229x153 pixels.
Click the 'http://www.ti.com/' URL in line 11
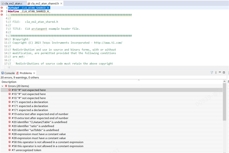pyautogui.click(x=108, y=43)
